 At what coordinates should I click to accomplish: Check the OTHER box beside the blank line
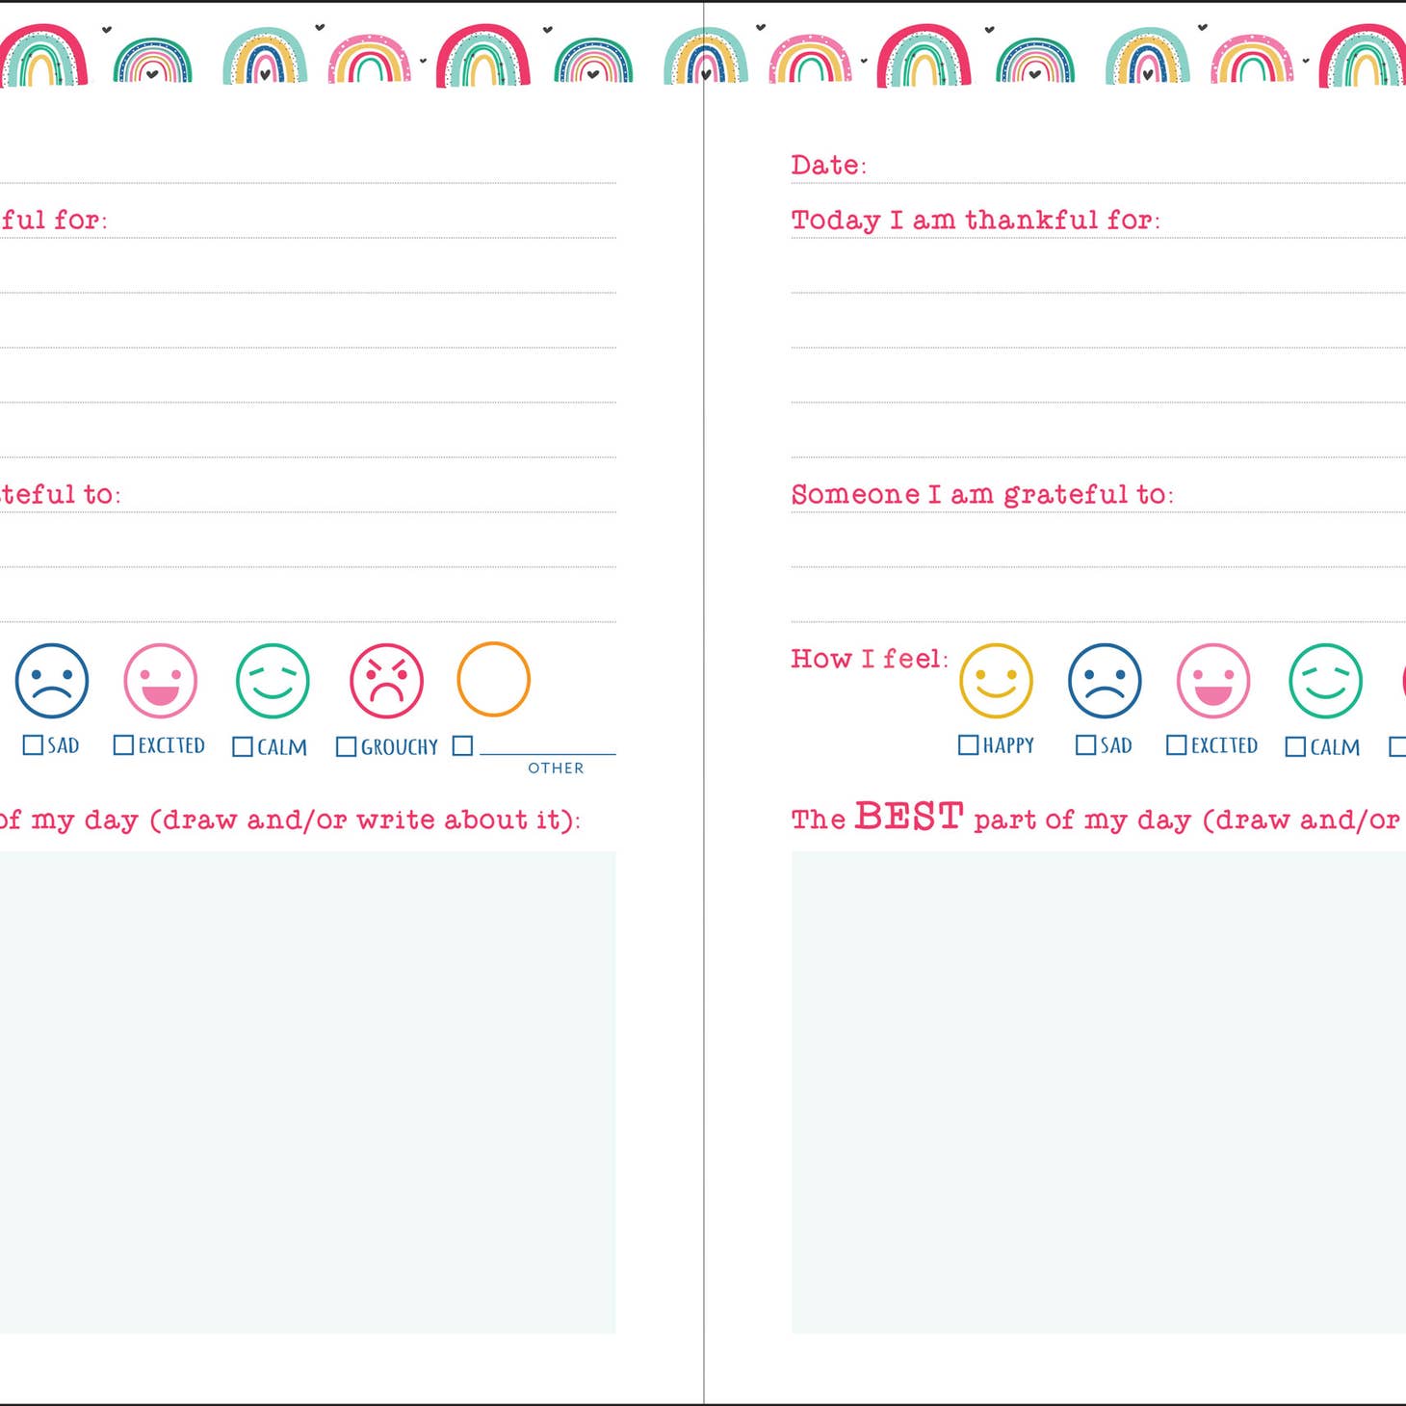[x=462, y=746]
